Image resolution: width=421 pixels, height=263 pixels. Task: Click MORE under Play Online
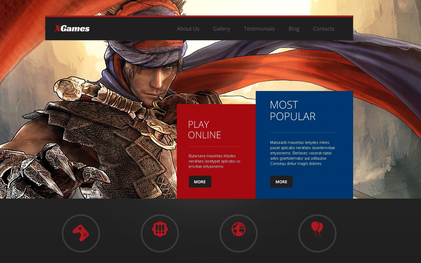(x=200, y=181)
